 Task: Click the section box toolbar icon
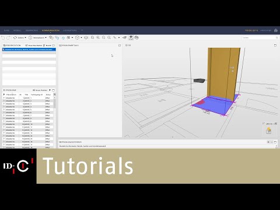(x=86, y=37)
